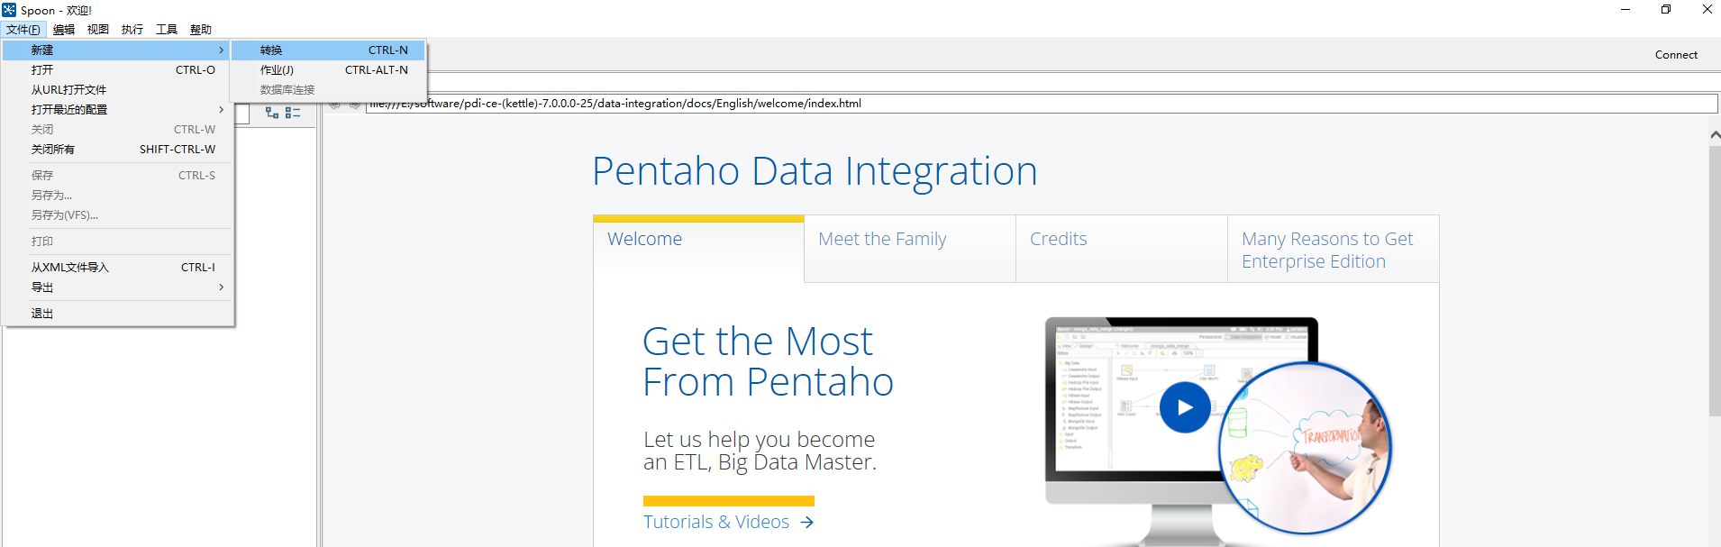Screen dimensions: 1721x547
Task: Switch to the Credits tab
Action: click(x=1122, y=249)
